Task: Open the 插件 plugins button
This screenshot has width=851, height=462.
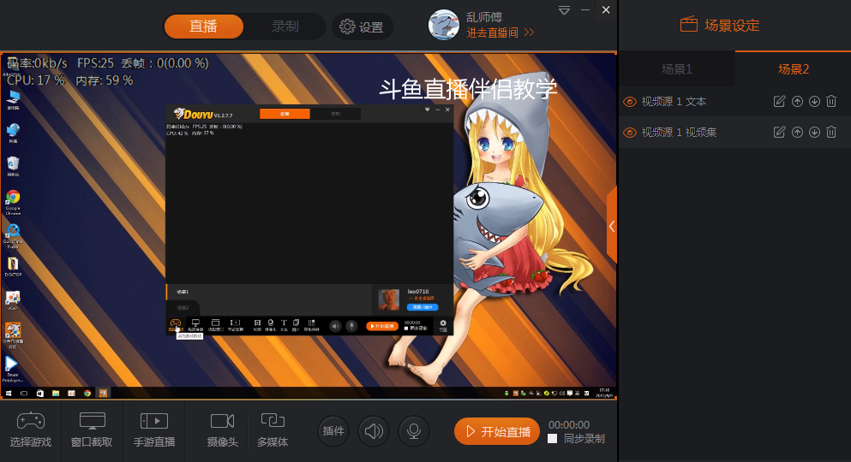Action: pyautogui.click(x=333, y=431)
